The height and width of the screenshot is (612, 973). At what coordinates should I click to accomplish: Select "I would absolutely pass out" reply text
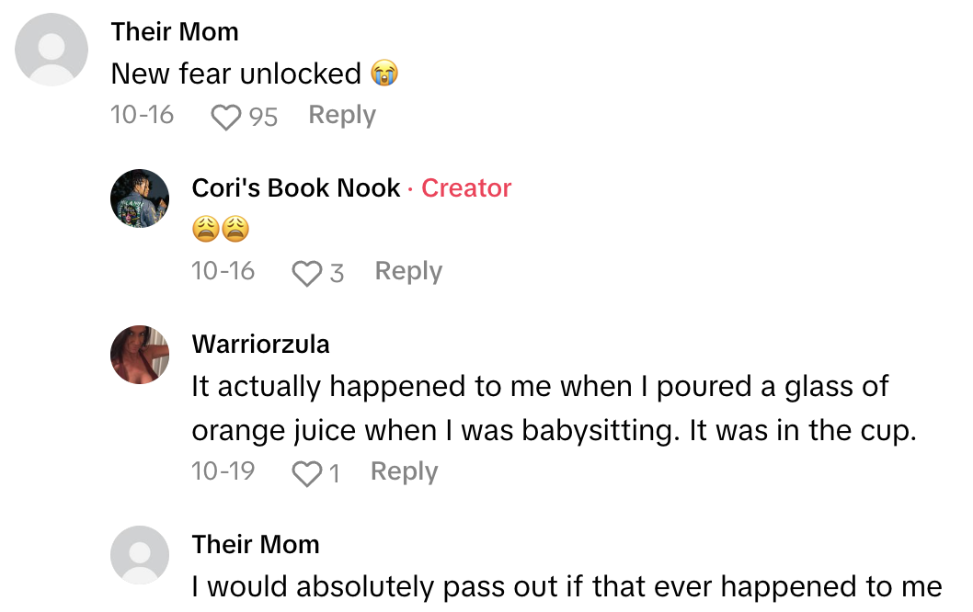coord(567,586)
